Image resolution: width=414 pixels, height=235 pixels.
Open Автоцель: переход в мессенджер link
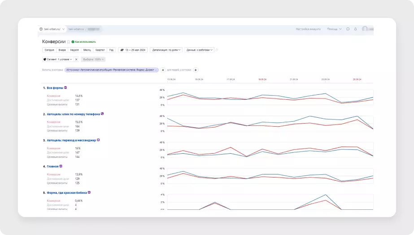tap(71, 140)
